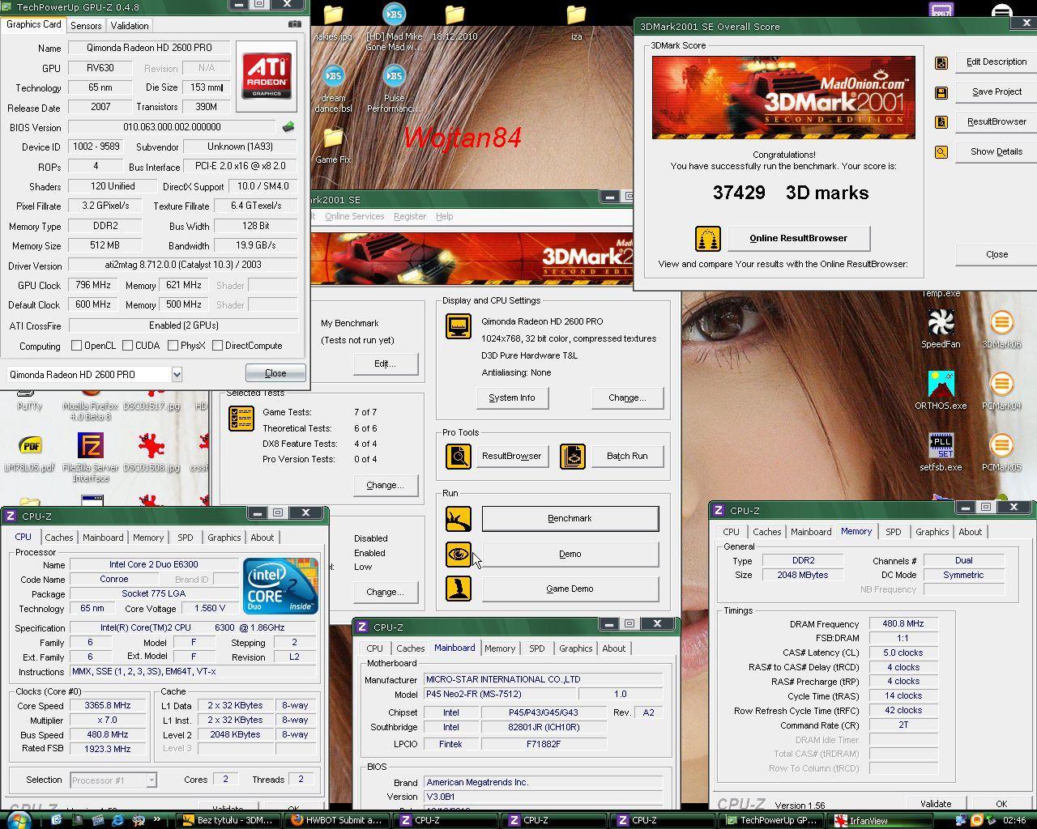Image resolution: width=1037 pixels, height=829 pixels.
Task: Open FileZilla Server Interface desktop icon
Action: click(x=91, y=457)
